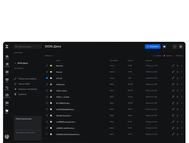Select DION.Диск in storage tree

coord(23,63)
